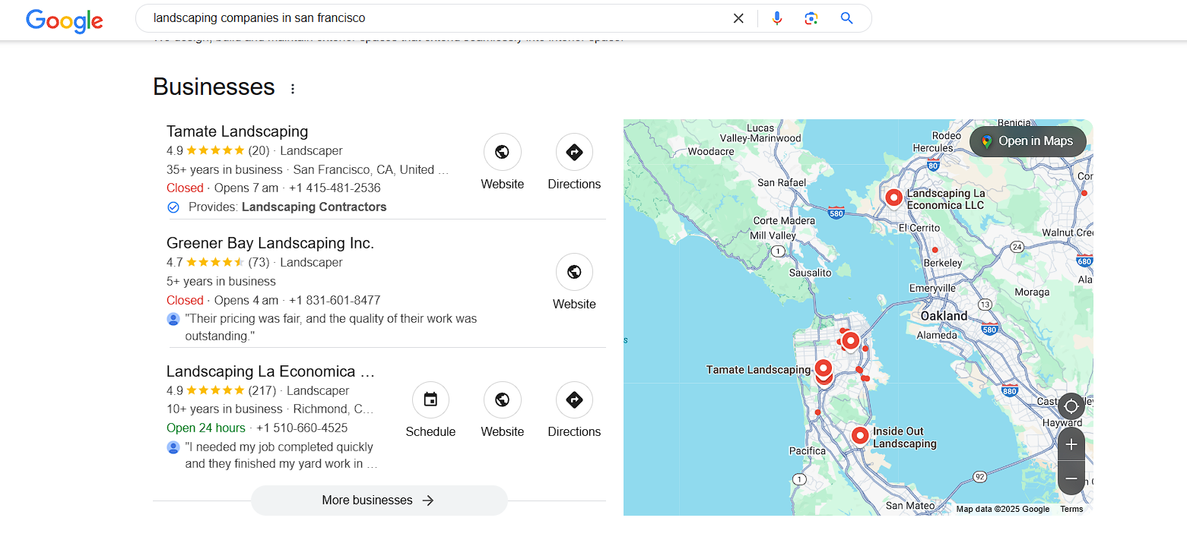Open the map Terms link

click(1071, 509)
